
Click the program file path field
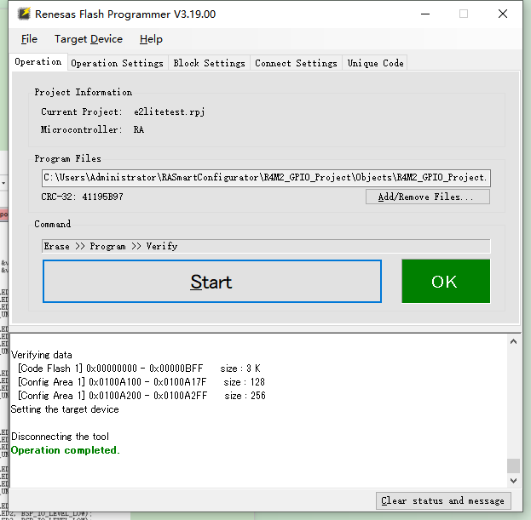tap(266, 178)
